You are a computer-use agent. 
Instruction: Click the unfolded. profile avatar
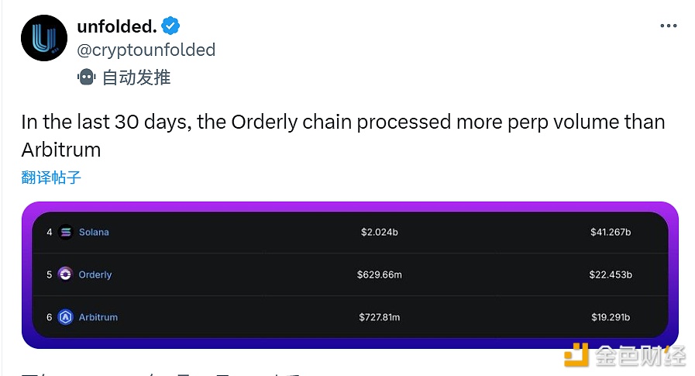tap(44, 38)
